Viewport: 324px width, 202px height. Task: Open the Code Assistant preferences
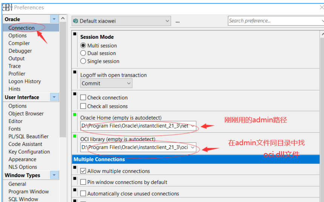[x=25, y=144]
